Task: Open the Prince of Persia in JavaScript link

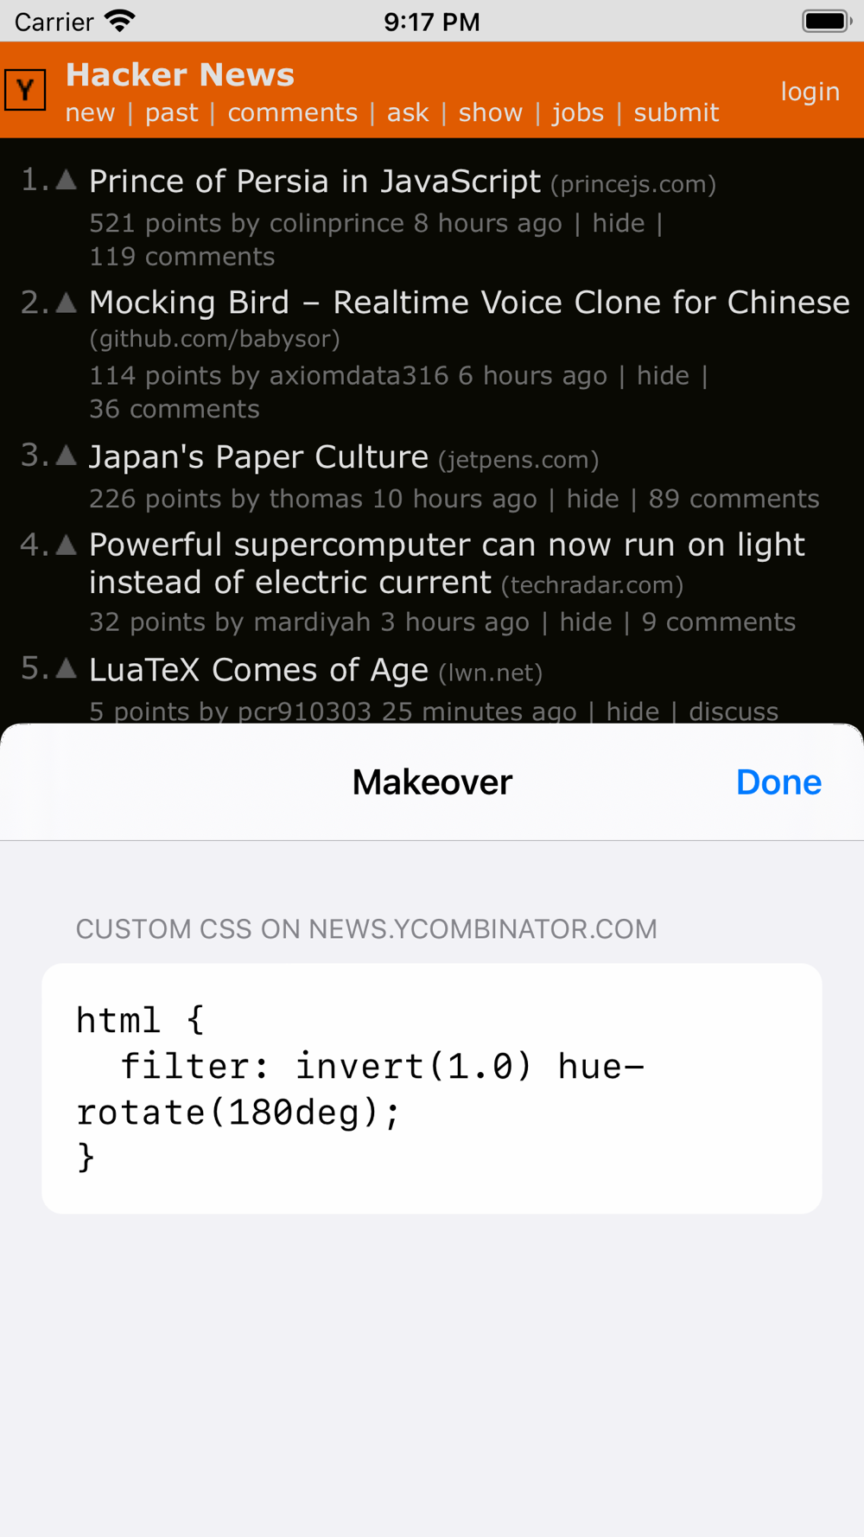Action: click(314, 182)
